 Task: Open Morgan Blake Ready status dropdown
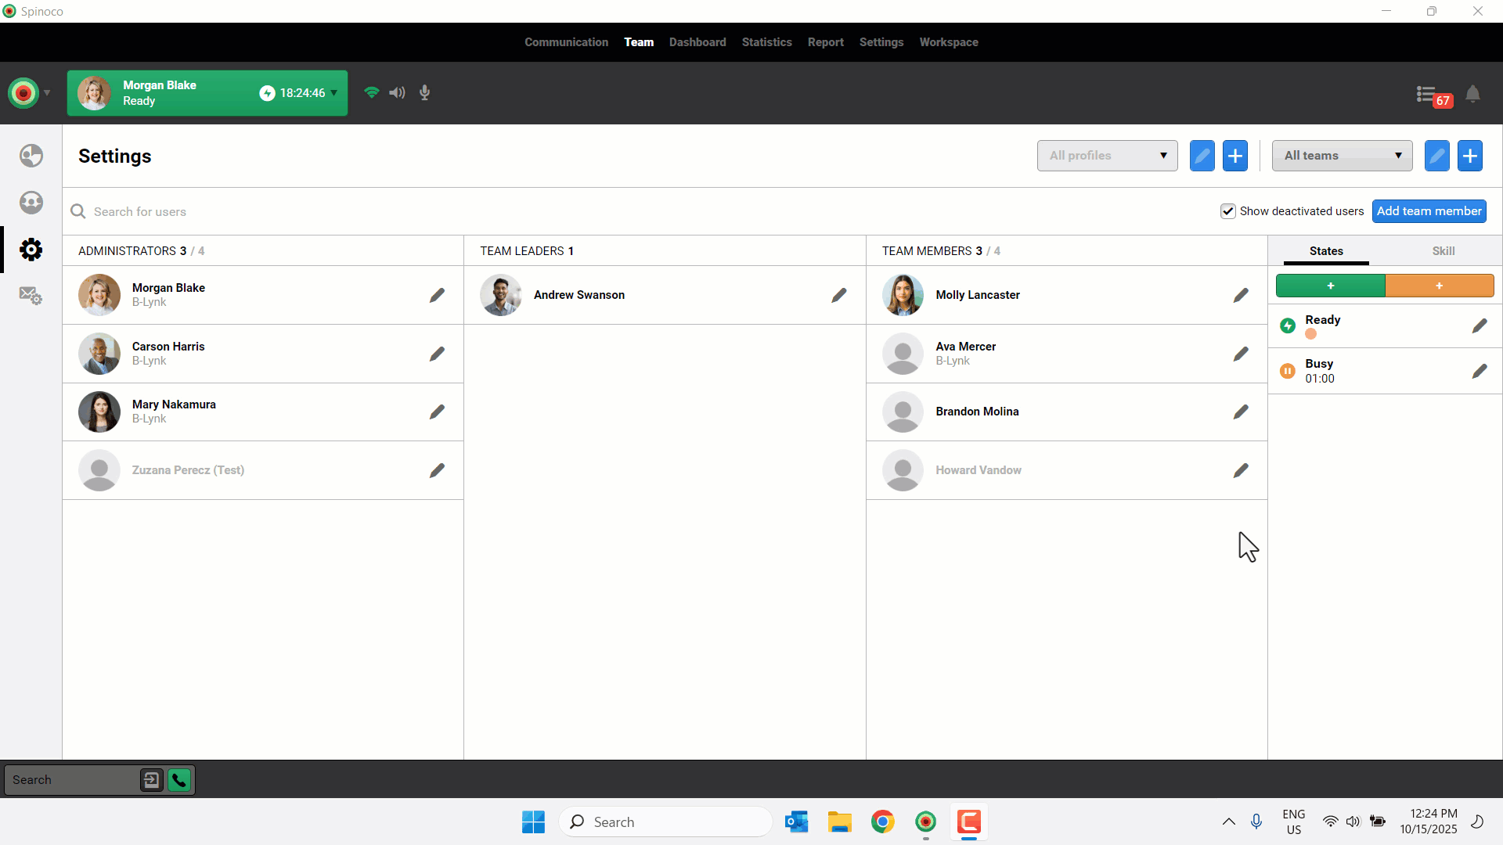point(334,93)
